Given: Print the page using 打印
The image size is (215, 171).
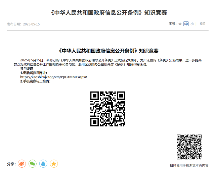Looking at the screenshot, I should pyautogui.click(x=202, y=24).
